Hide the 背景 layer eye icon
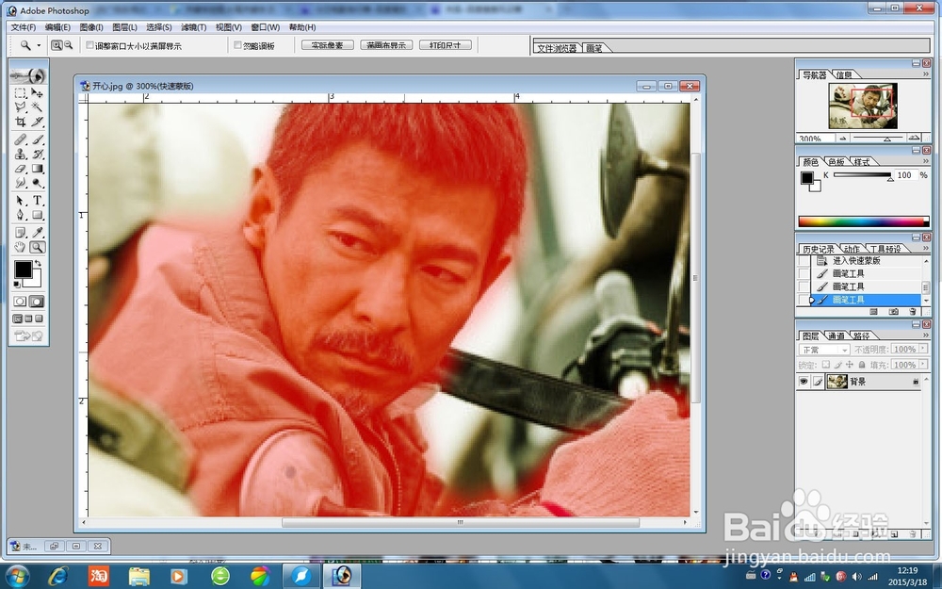Viewport: 942px width, 589px height. click(x=804, y=382)
